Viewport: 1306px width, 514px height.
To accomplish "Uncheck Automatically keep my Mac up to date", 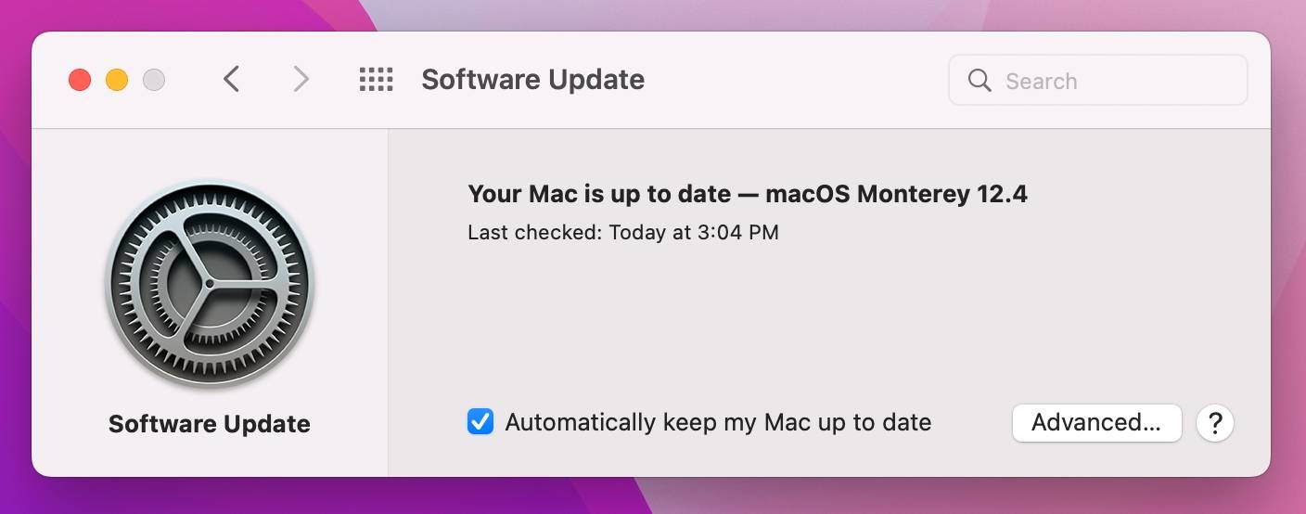I will [480, 423].
